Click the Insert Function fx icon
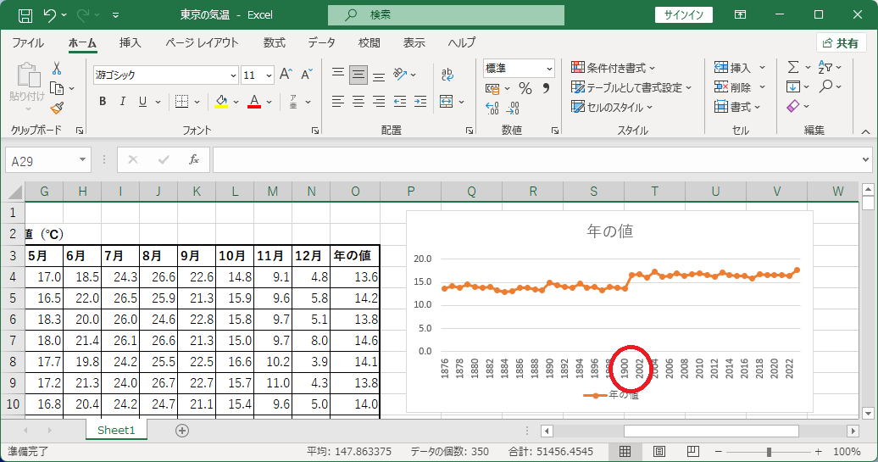 pyautogui.click(x=194, y=160)
